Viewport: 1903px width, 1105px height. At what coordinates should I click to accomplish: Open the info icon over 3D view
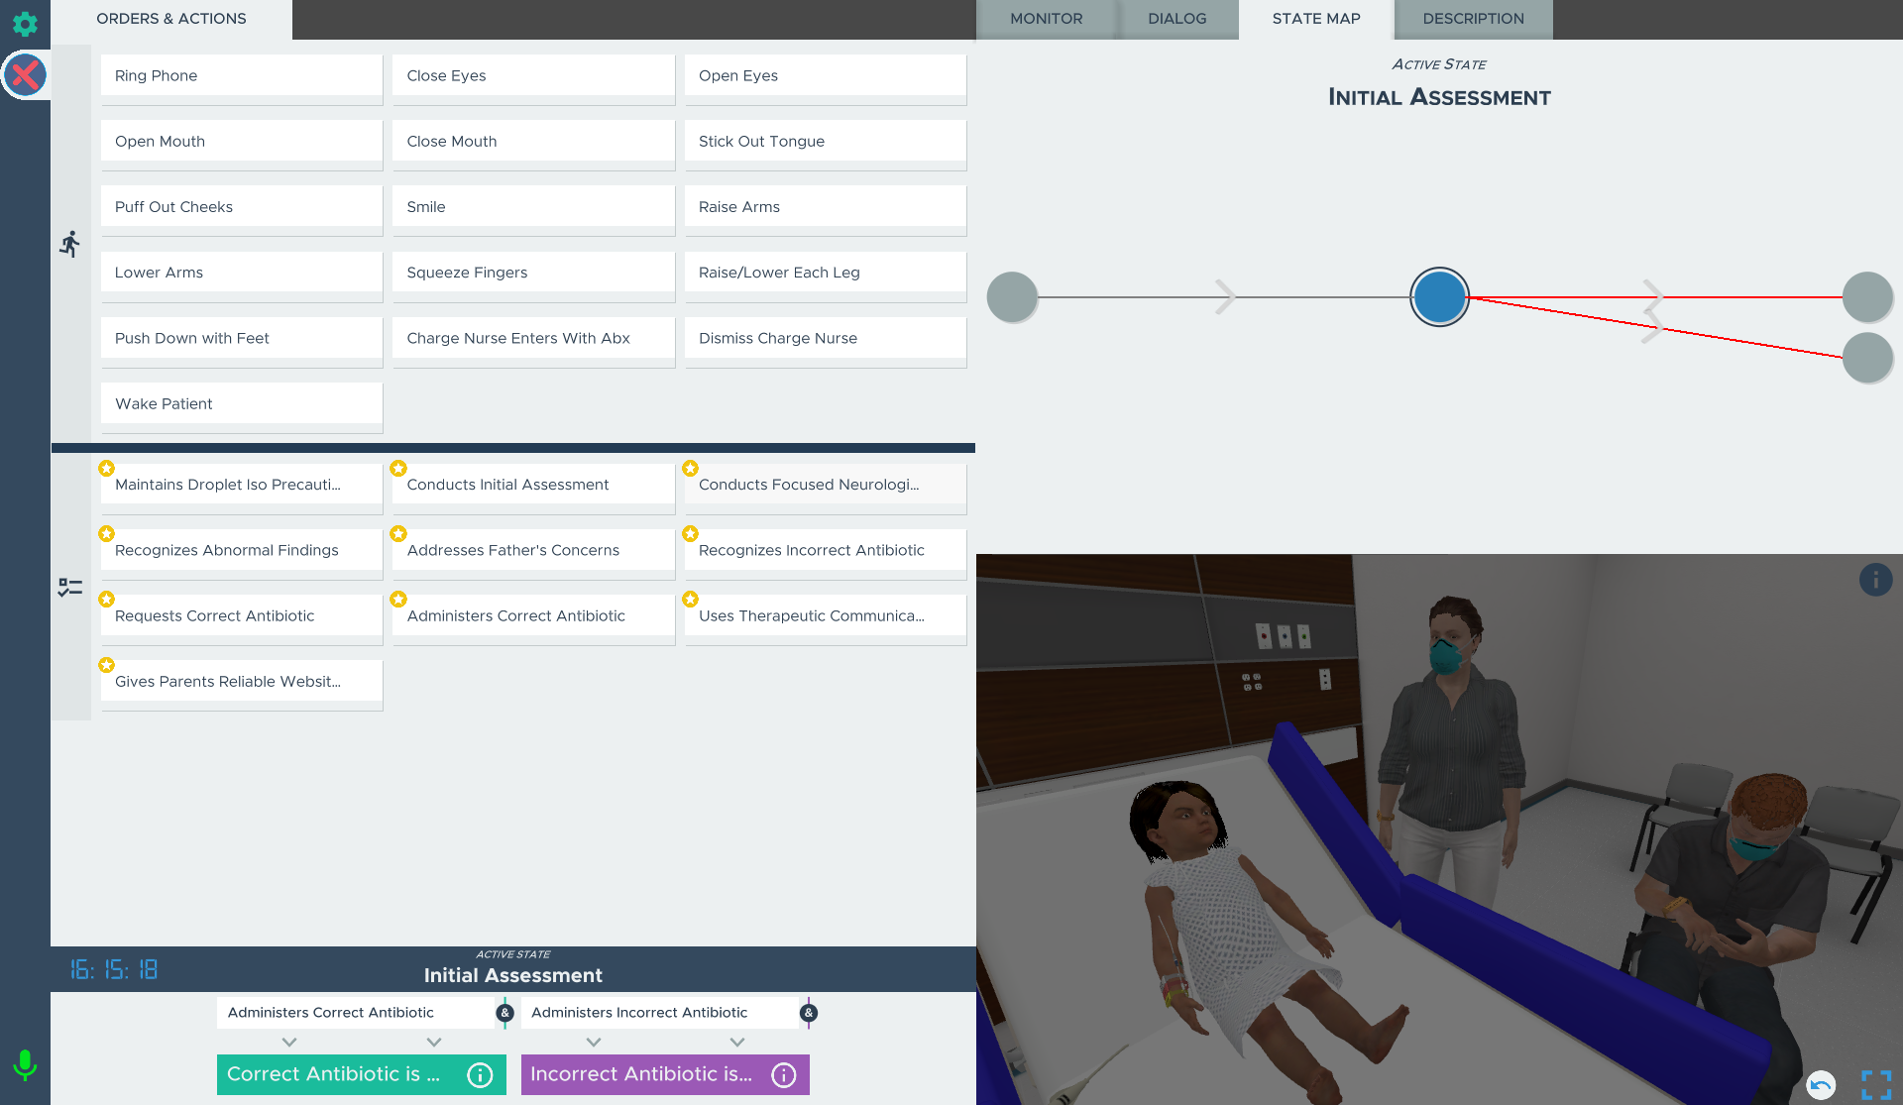point(1874,580)
